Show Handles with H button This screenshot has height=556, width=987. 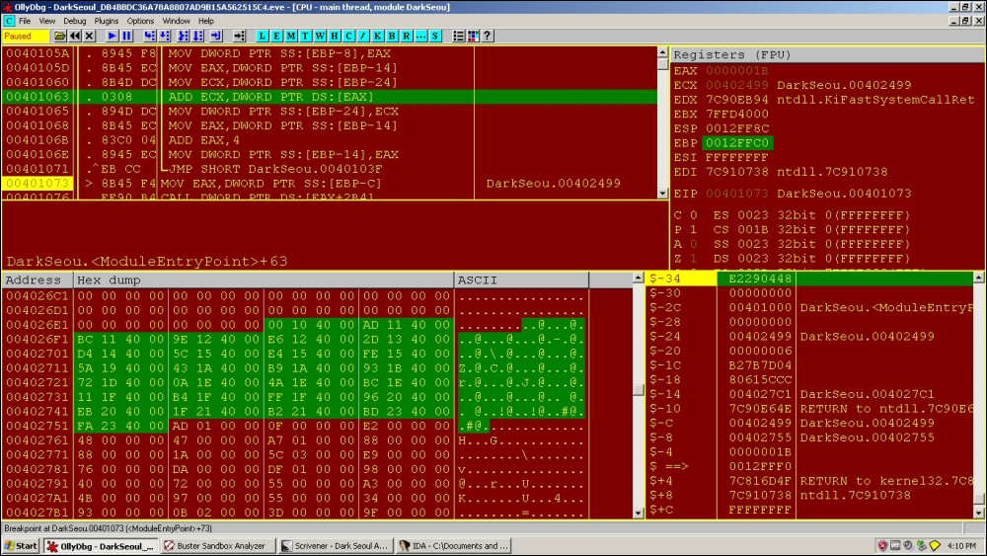click(x=335, y=36)
